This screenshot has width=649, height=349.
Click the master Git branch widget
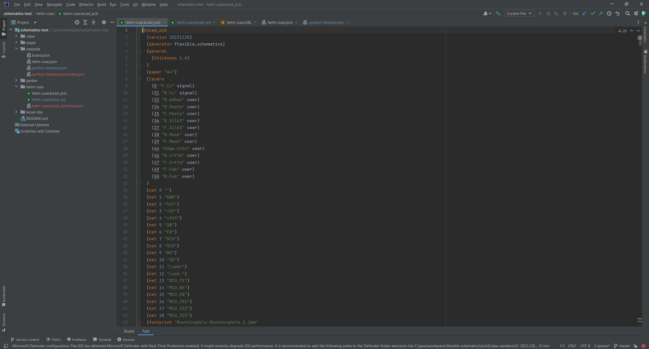(x=622, y=346)
